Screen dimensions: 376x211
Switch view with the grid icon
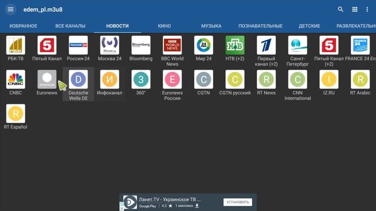tap(355, 9)
